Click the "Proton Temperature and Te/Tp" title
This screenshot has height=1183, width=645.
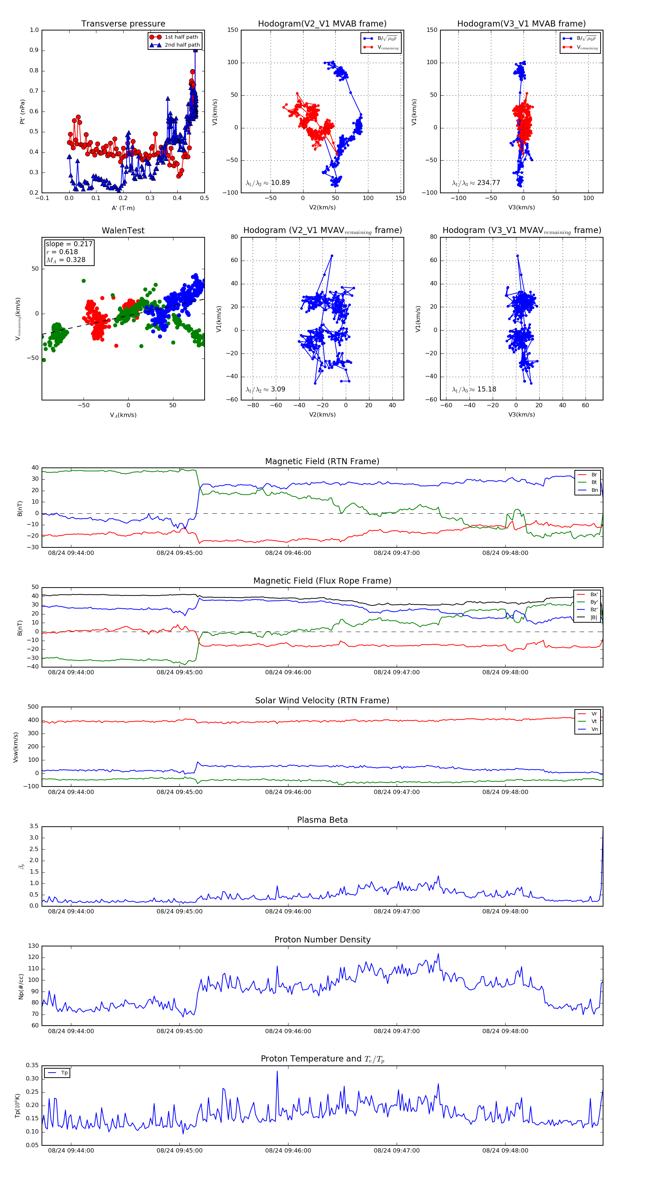(x=322, y=1059)
